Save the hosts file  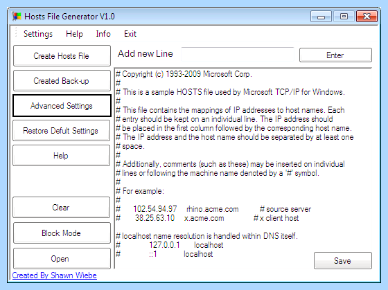click(343, 260)
